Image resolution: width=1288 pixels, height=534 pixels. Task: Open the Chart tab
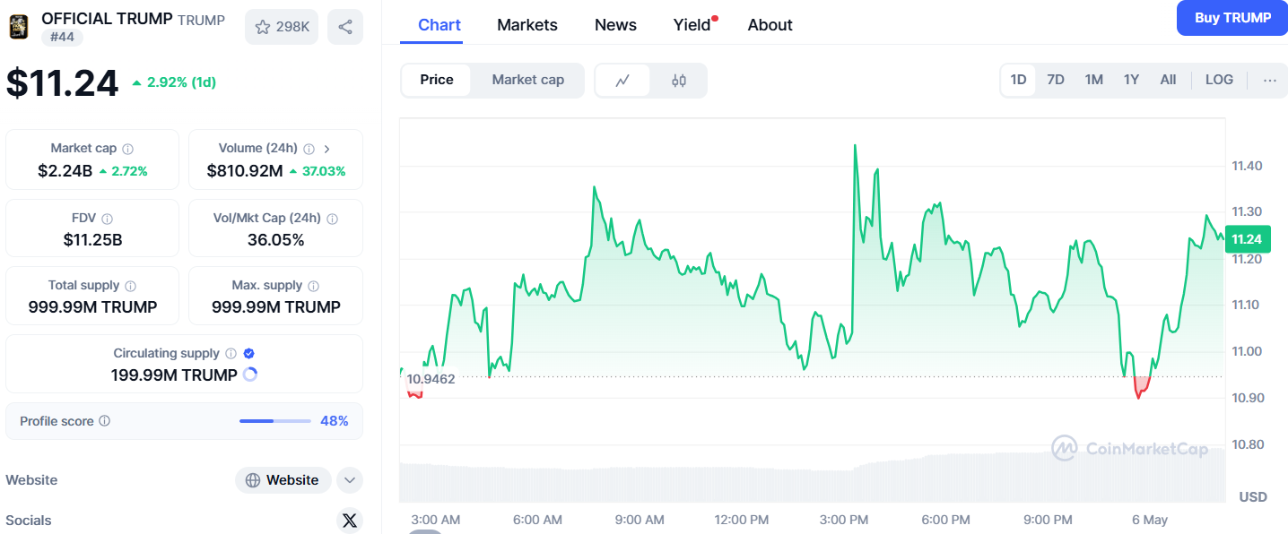439,25
